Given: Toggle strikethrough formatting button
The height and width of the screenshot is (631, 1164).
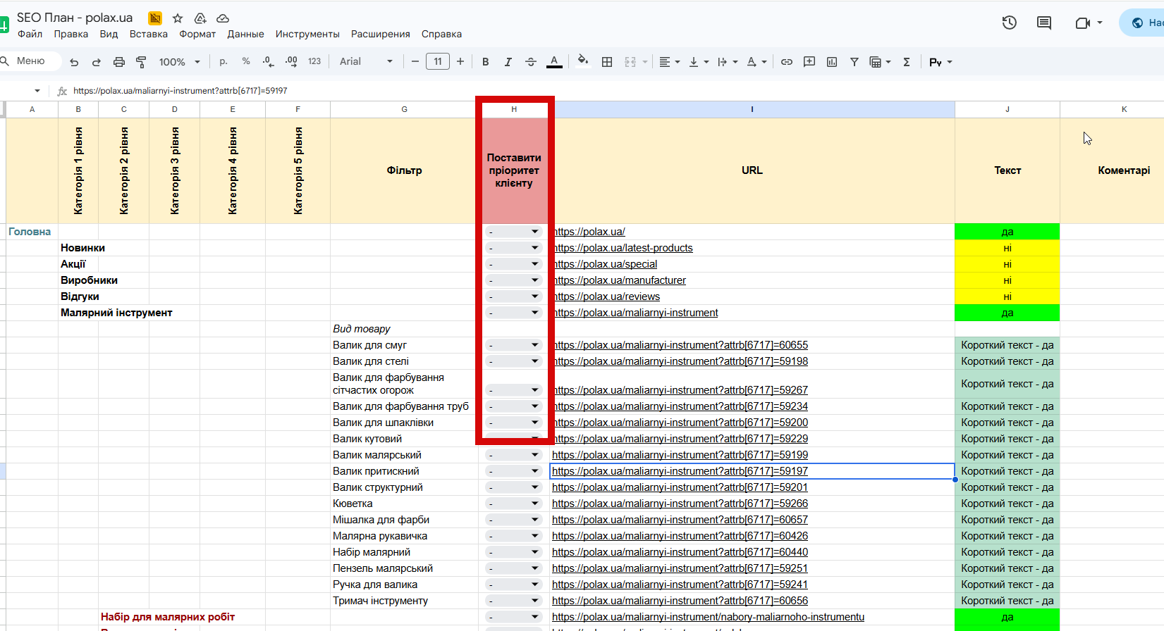Looking at the screenshot, I should pos(531,62).
